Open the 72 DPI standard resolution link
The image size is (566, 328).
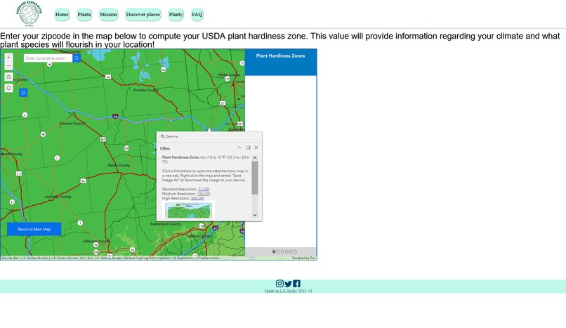point(204,189)
